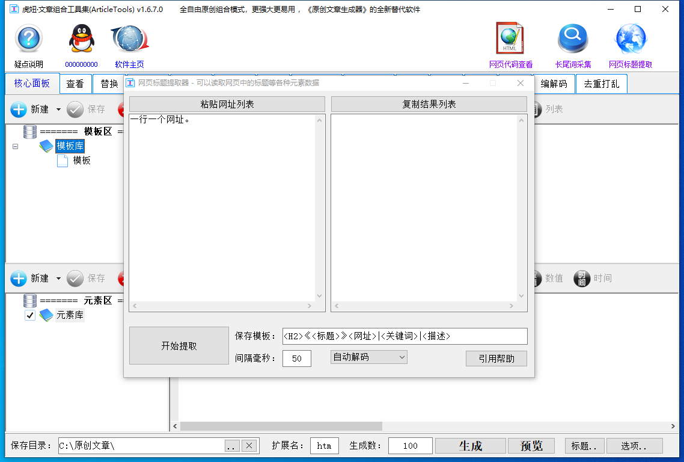The width and height of the screenshot is (684, 462).
Task: Open the 选项.. button
Action: click(634, 446)
